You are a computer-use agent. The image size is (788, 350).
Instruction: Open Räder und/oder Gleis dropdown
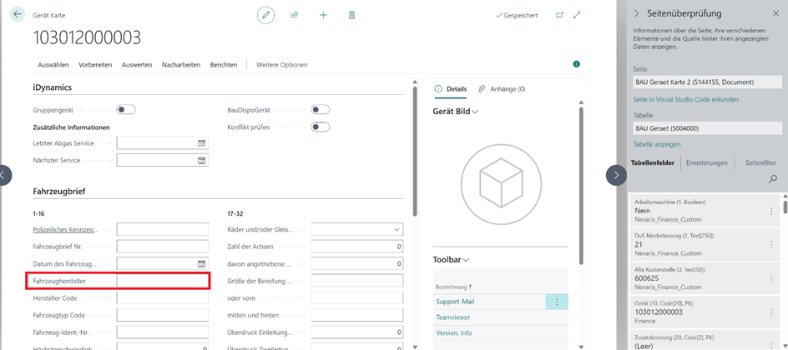[396, 229]
